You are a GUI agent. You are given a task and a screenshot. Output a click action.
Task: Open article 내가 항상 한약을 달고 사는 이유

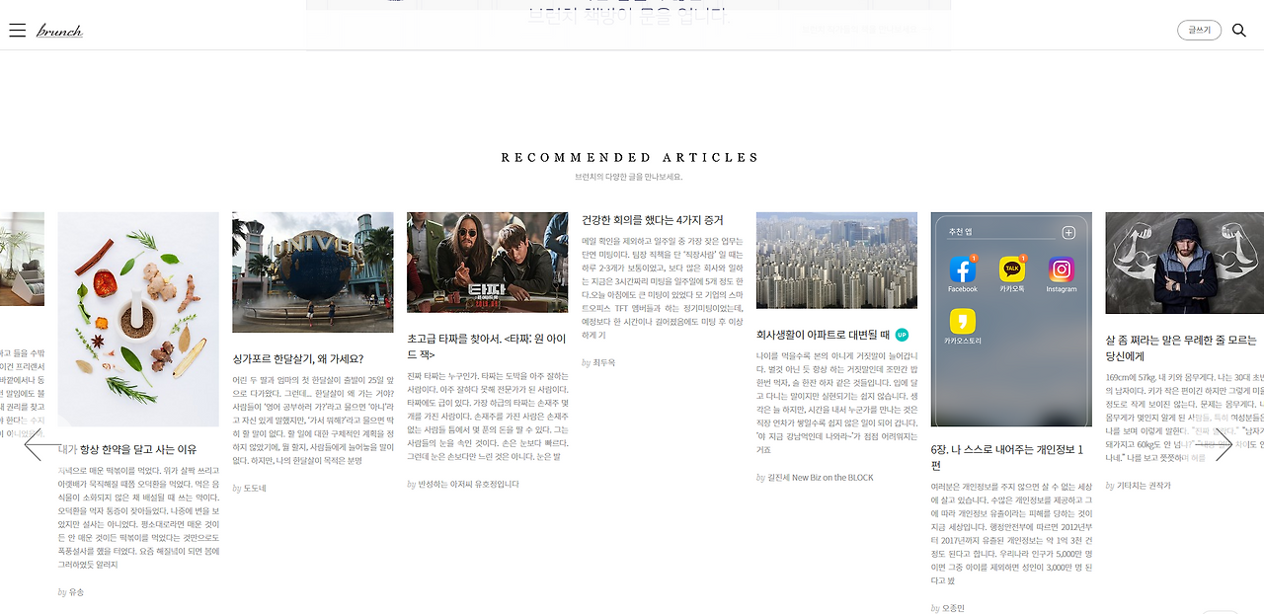127,449
